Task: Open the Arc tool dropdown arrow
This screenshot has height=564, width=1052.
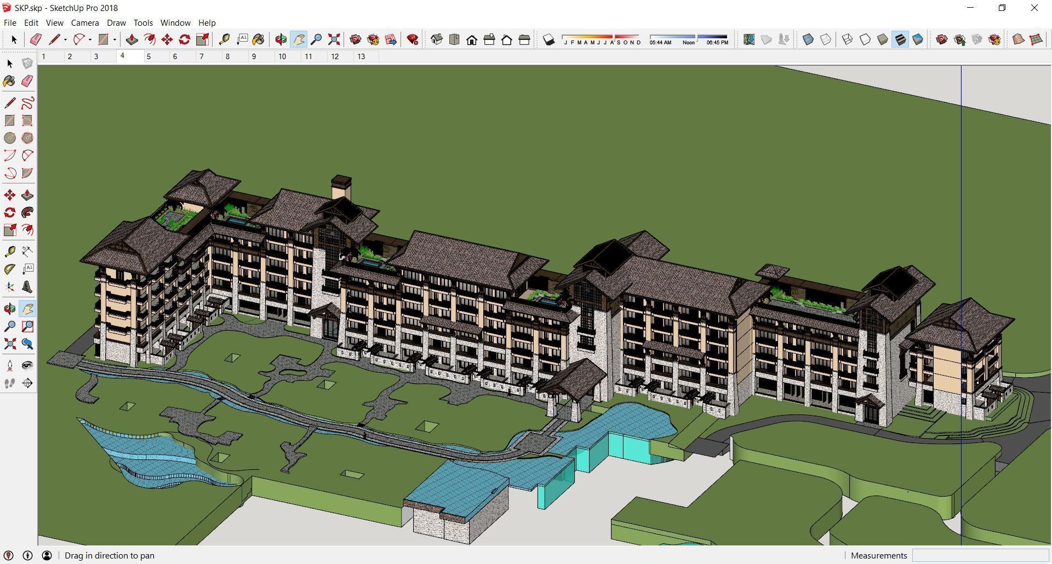Action: click(89, 39)
